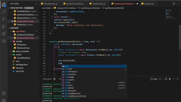
Task: Click the code minimap preview
Action: click(x=172, y=14)
